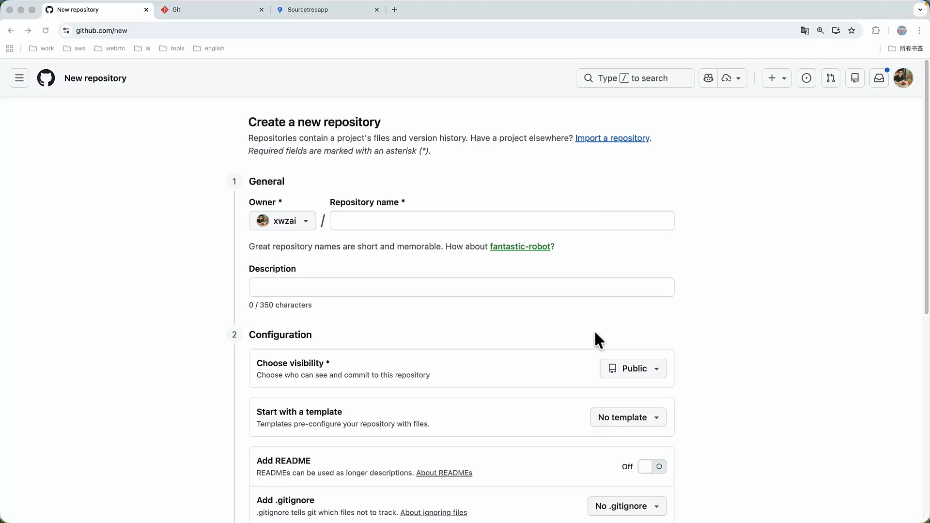Focus the Description input field
Viewport: 930px width, 523px height.
[462, 287]
